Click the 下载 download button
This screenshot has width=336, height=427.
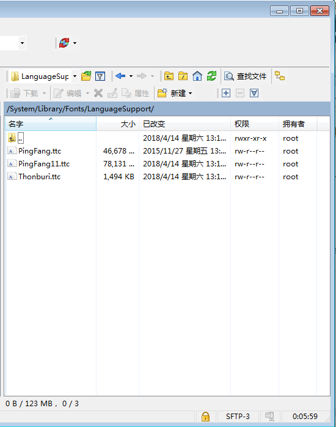[x=24, y=94]
